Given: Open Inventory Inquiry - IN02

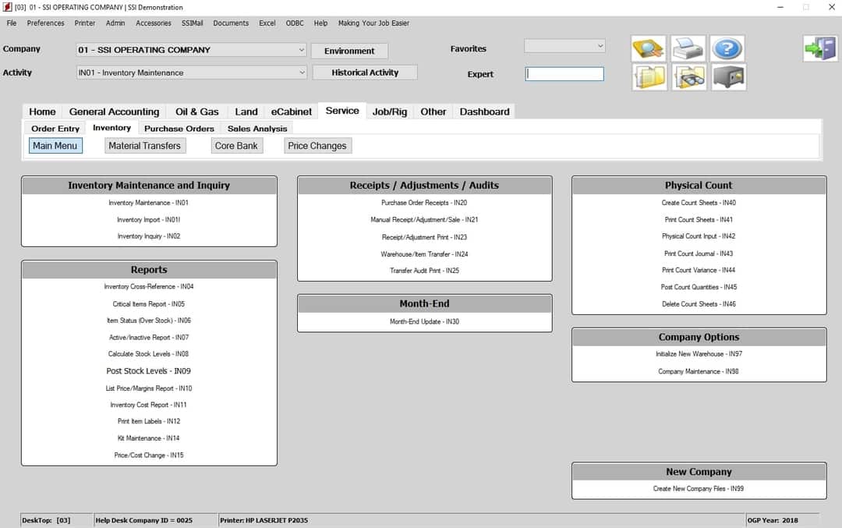Looking at the screenshot, I should (x=148, y=236).
